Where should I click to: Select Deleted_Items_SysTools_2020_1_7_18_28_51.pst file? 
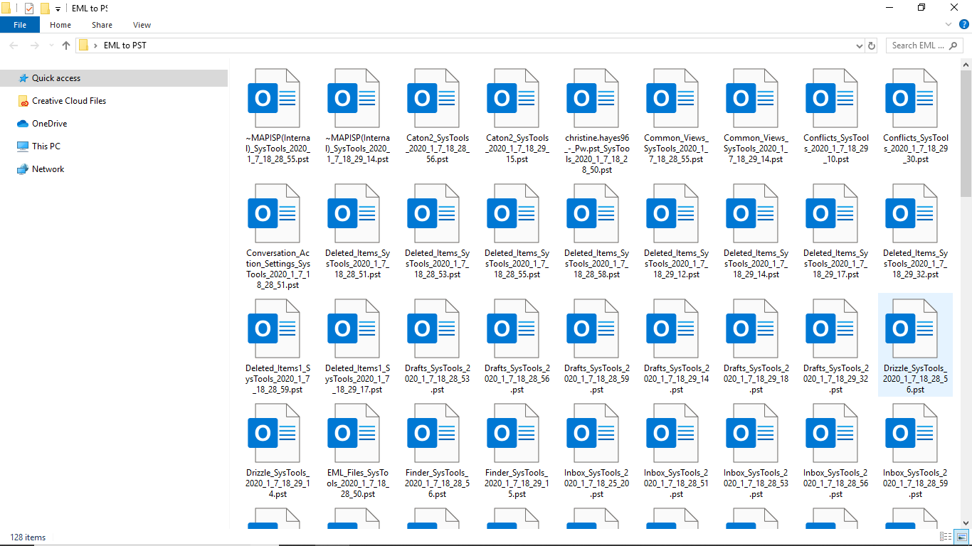[x=356, y=231]
